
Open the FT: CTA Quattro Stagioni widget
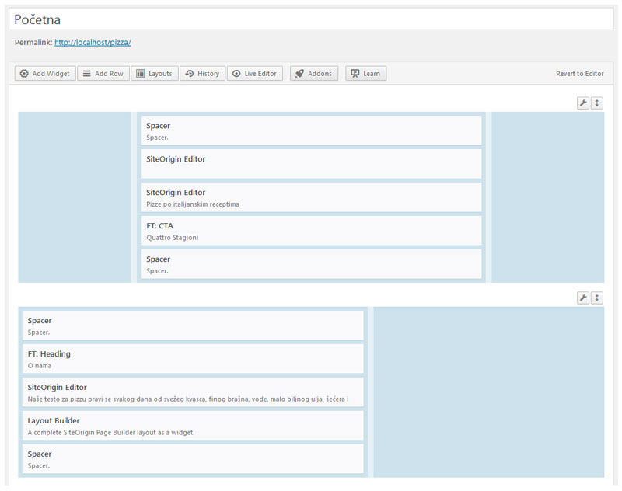click(x=311, y=230)
